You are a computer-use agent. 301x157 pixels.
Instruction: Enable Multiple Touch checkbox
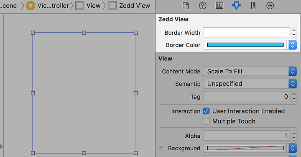coord(206,121)
